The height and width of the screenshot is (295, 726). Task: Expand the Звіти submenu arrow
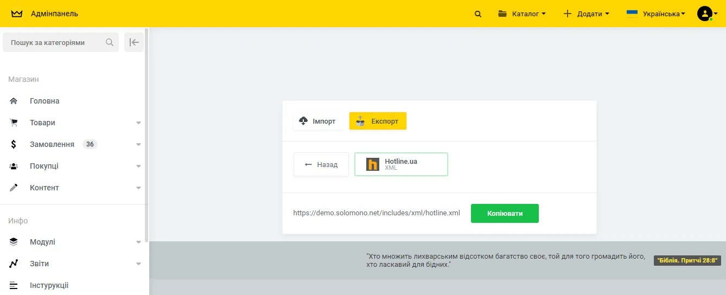(138, 264)
